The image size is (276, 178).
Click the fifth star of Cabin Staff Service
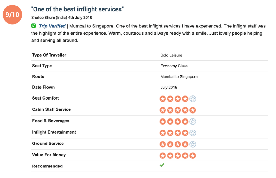click(x=193, y=110)
